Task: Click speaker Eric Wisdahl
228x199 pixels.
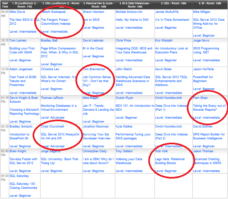Action: 164,41
